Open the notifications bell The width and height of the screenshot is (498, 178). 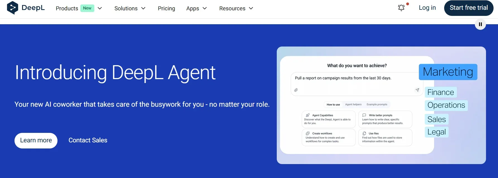point(401,8)
